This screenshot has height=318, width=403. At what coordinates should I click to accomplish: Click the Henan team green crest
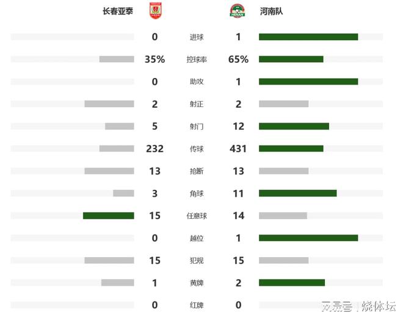[x=238, y=11]
